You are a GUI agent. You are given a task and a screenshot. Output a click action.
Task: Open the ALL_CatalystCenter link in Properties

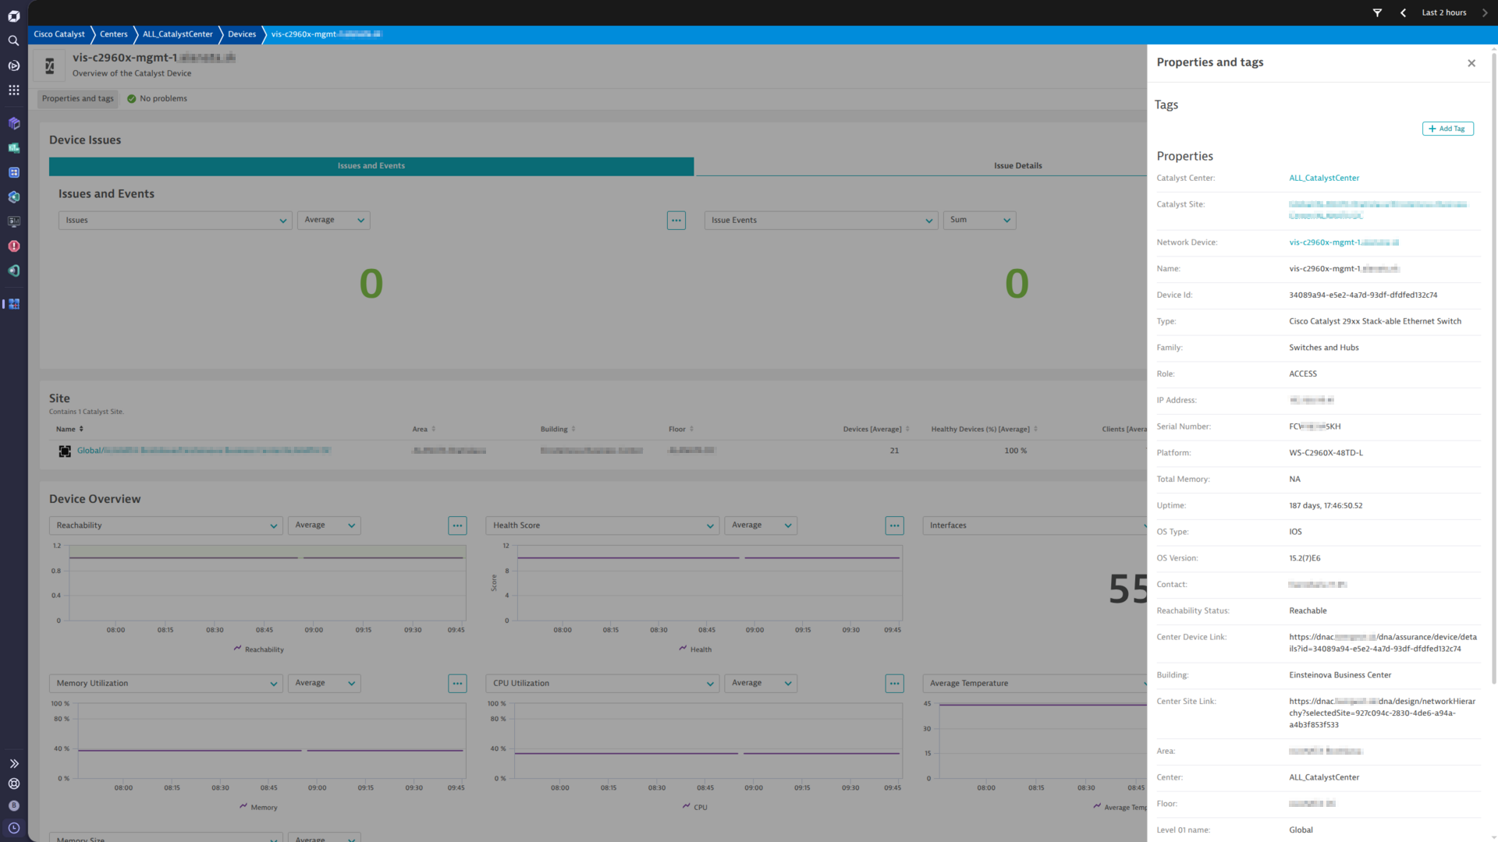pos(1323,178)
